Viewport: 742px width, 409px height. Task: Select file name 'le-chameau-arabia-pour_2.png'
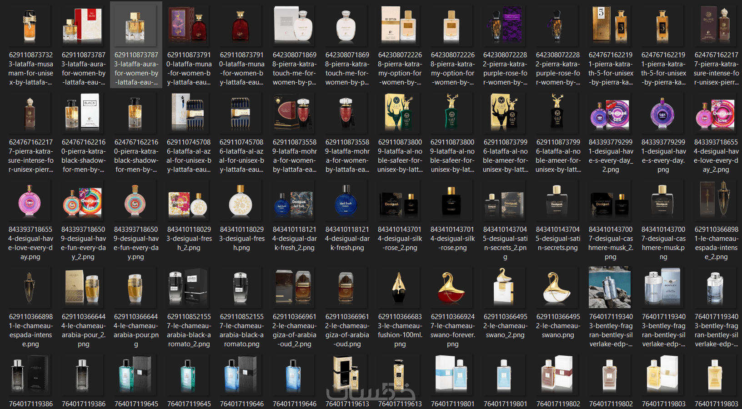83,330
